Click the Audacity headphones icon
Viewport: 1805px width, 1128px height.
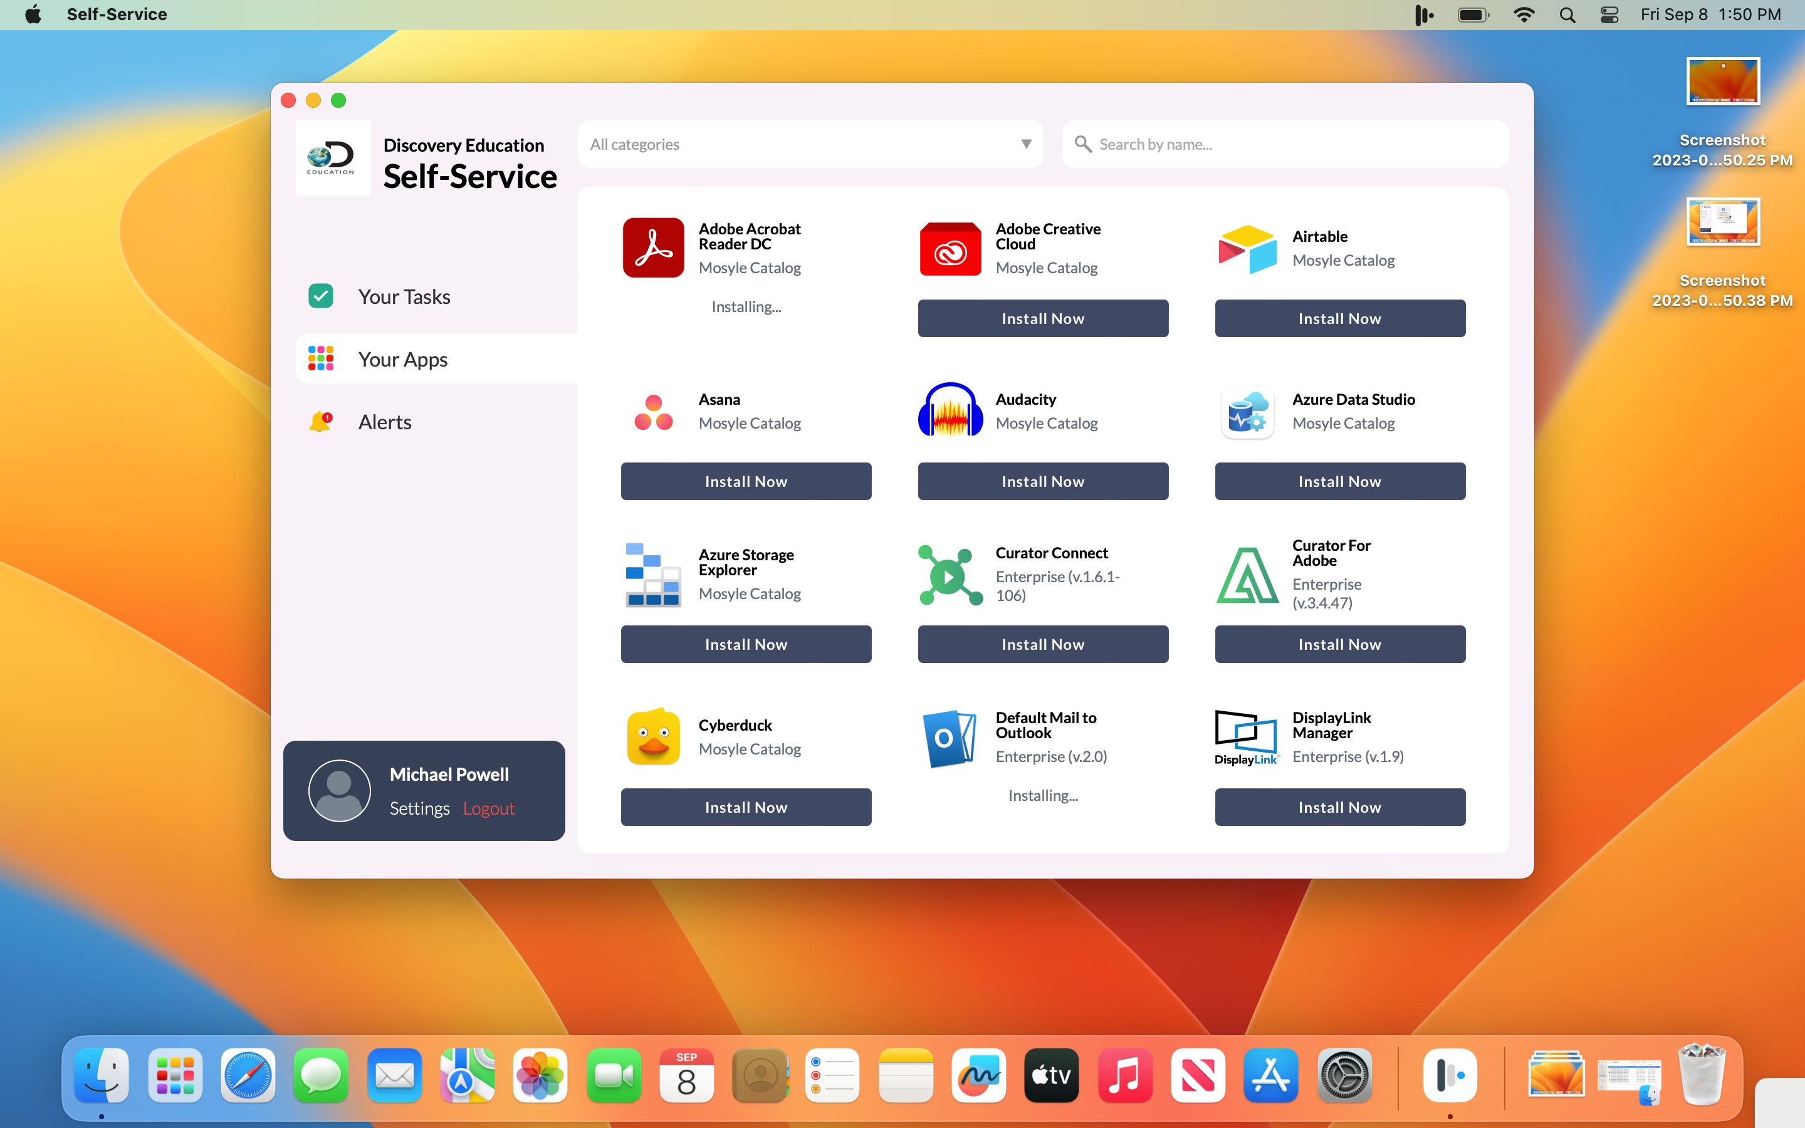[950, 410]
